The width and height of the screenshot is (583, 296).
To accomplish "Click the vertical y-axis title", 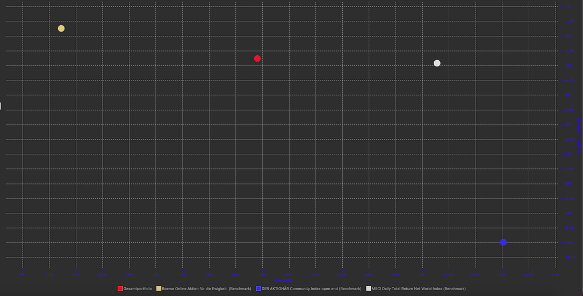I will [579, 136].
